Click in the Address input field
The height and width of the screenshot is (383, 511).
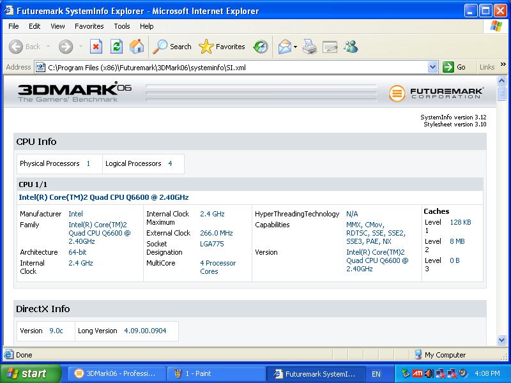coord(236,68)
